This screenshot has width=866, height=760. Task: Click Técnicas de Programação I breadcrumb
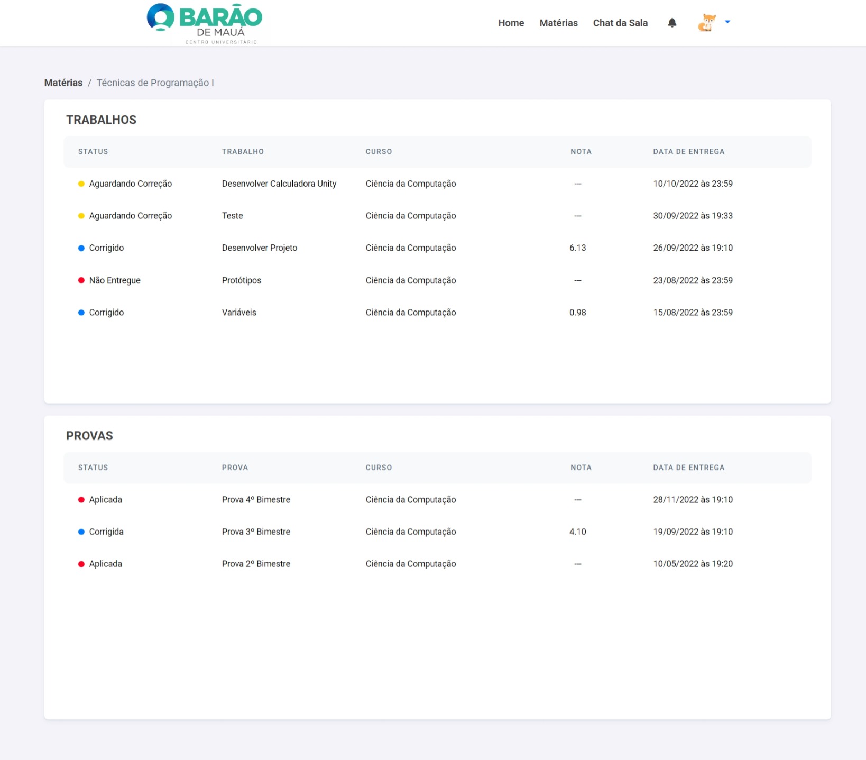point(155,83)
